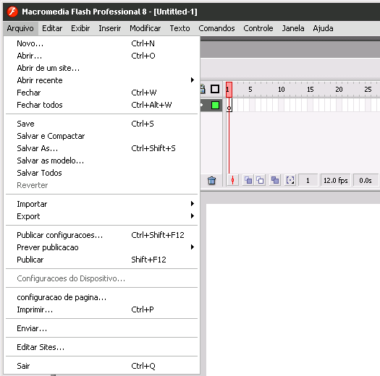This screenshot has width=380, height=376.
Task: Click the lock all layers icon
Action: [x=203, y=89]
